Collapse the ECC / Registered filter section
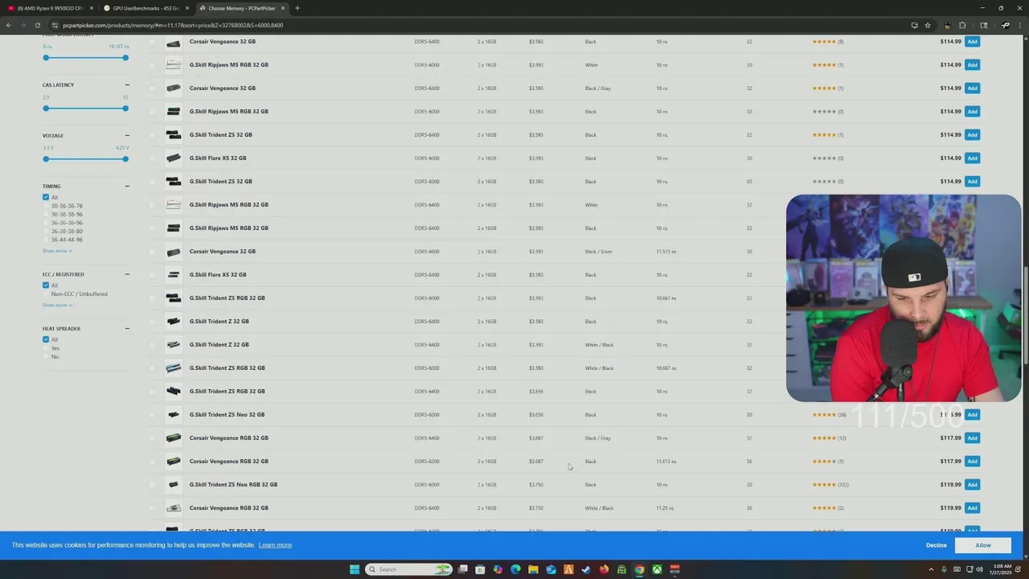Image resolution: width=1029 pixels, height=579 pixels. click(127, 274)
